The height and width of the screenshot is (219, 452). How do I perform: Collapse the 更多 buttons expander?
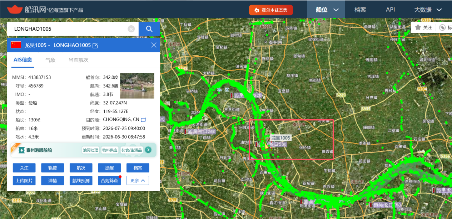click(138, 181)
